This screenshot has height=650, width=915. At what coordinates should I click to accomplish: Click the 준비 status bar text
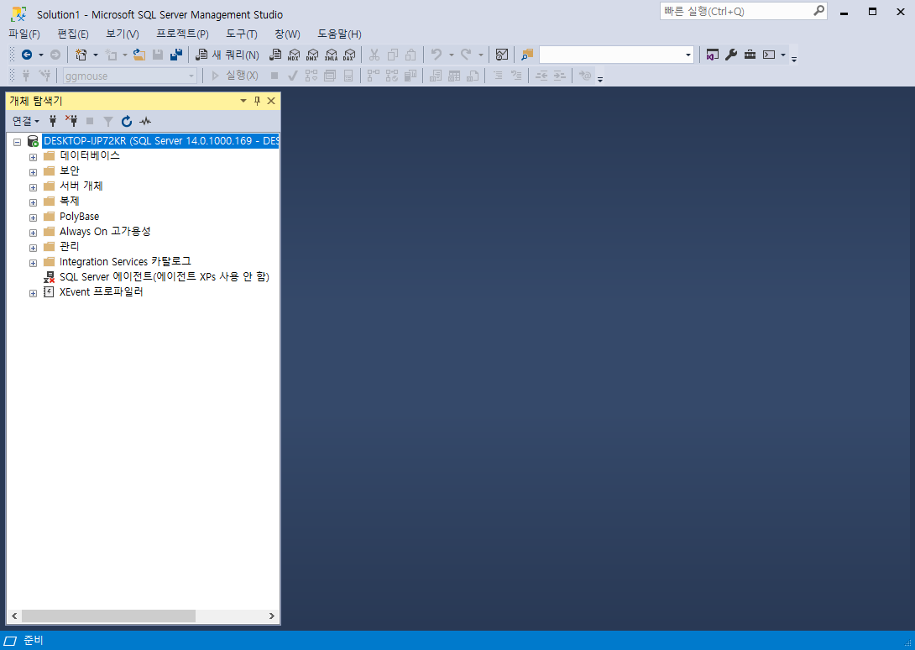(x=34, y=641)
